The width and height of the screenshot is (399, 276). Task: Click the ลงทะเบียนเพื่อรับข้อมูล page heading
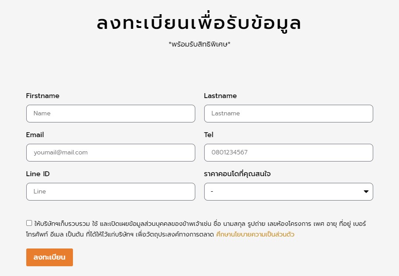coord(199,22)
